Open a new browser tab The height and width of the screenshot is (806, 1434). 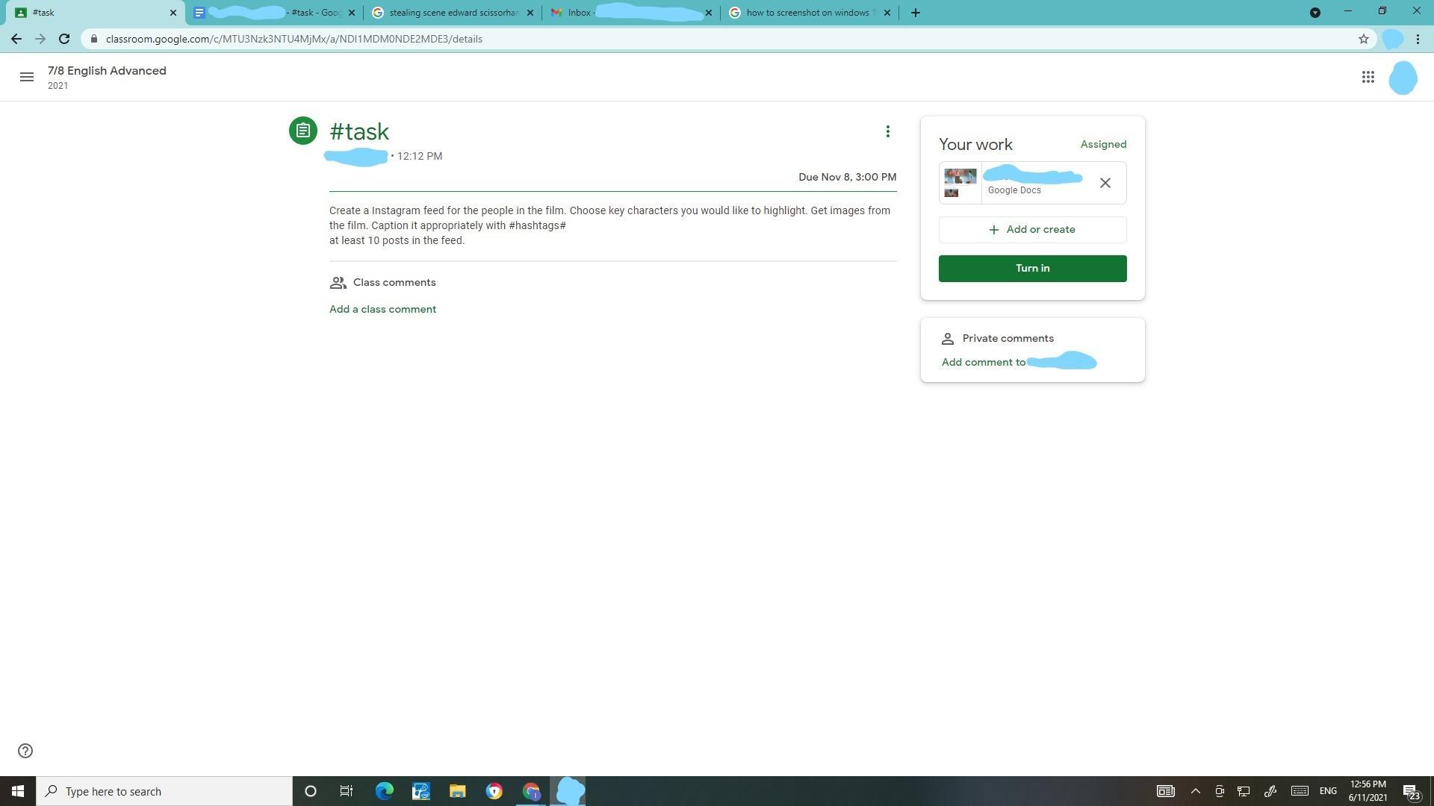coord(915,13)
